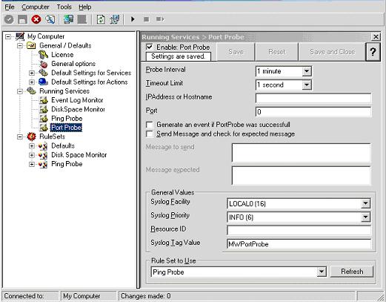386x302 pixels.
Task: Check Generate an event if PortProbe successful
Action: [x=150, y=125]
